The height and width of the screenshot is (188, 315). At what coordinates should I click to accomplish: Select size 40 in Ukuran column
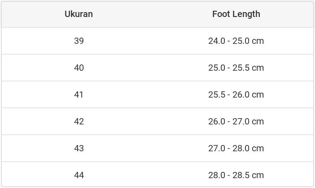point(79,68)
